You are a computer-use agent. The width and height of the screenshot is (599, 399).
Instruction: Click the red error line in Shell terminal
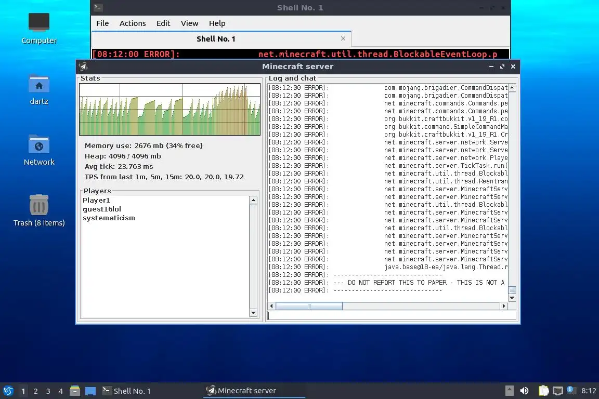pos(300,54)
